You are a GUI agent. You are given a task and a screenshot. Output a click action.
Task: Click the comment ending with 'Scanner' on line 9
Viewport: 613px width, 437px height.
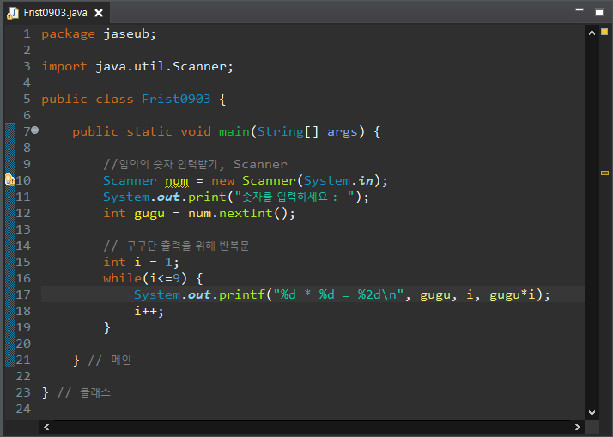(196, 165)
